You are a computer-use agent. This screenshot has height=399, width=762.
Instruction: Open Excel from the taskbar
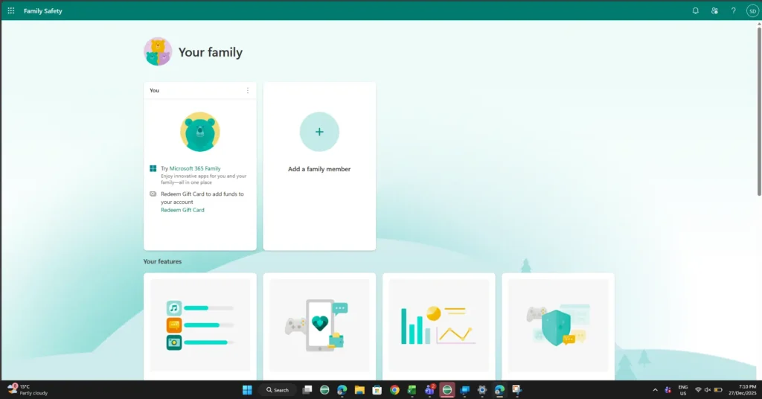(412, 390)
